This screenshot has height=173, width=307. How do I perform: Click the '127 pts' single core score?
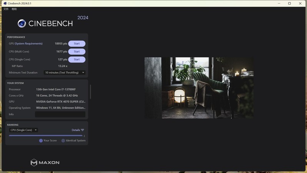pyautogui.click(x=63, y=59)
